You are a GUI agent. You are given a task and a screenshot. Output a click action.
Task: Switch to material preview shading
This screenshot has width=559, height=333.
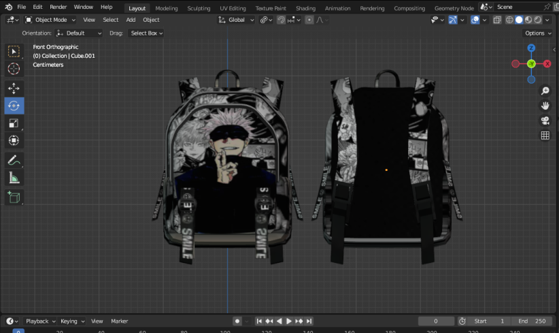(x=528, y=20)
